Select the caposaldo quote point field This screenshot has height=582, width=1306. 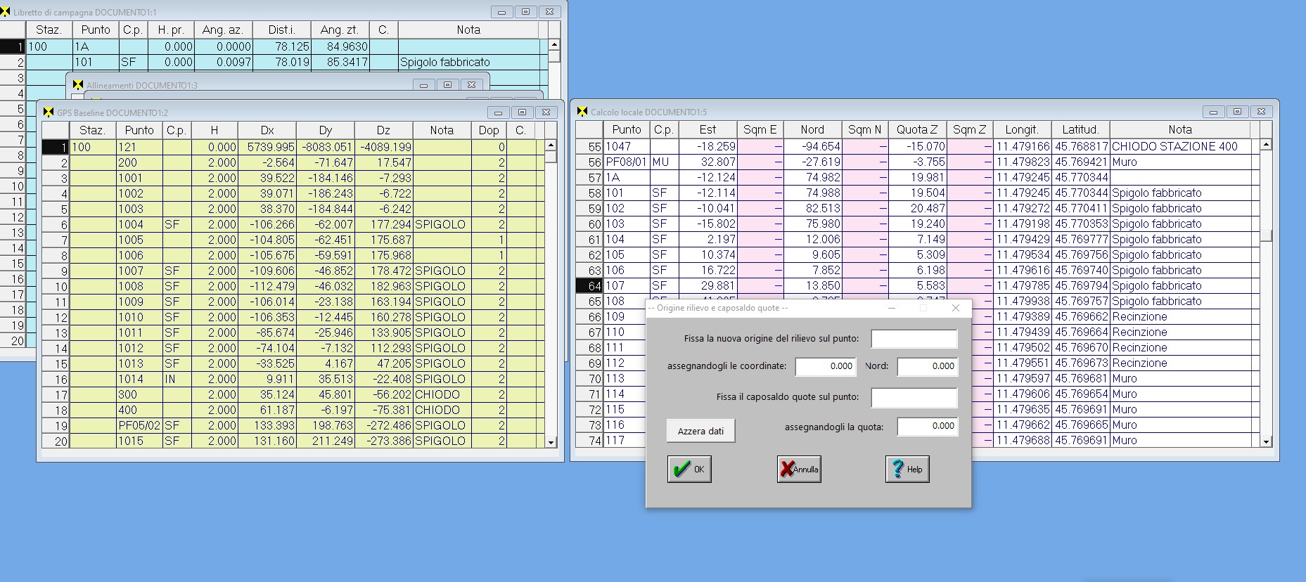click(914, 397)
